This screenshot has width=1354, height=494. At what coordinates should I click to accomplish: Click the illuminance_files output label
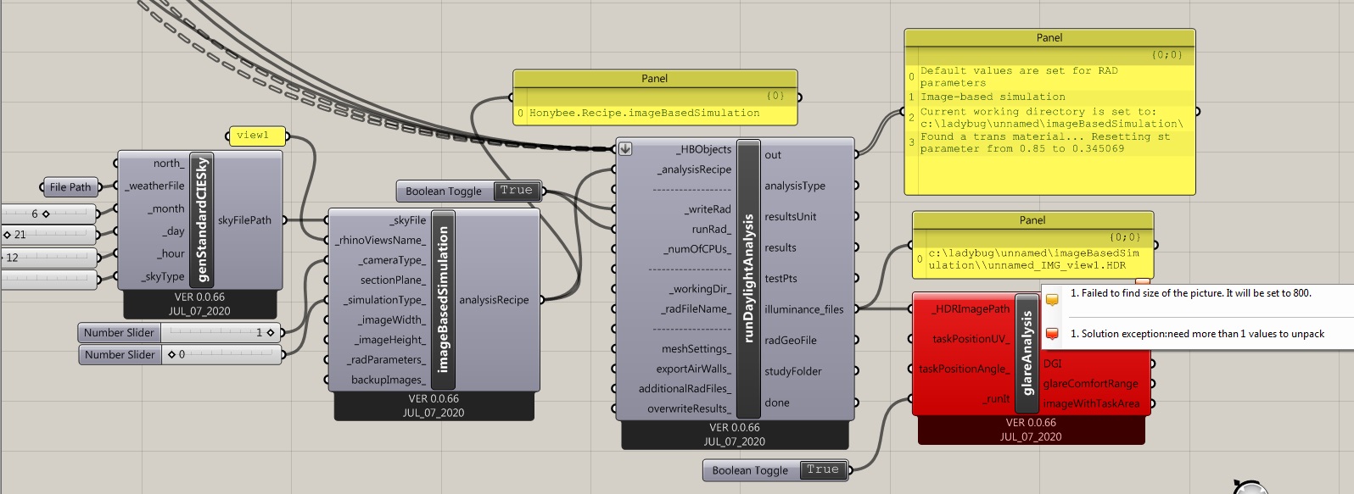pos(804,309)
